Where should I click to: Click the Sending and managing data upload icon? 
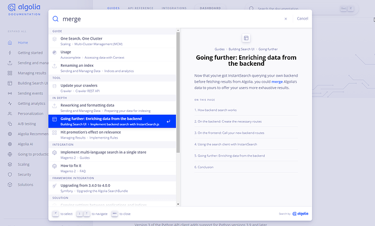pyautogui.click(x=10, y=63)
